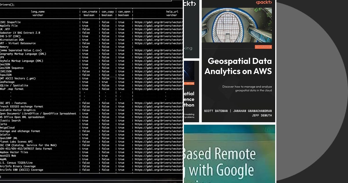This screenshot has width=348, height=183.
Task: Click the scrollbar at the bottom of the terminal
Action: pyautogui.click(x=87, y=181)
